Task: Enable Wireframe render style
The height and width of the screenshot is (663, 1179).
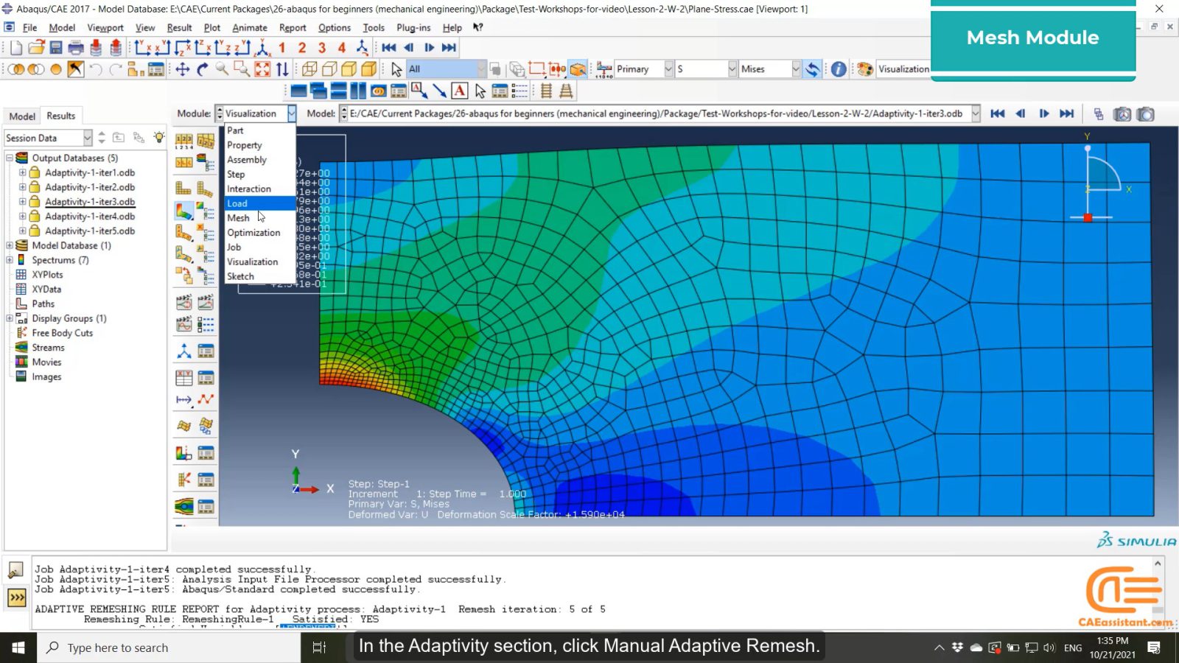Action: (x=309, y=69)
